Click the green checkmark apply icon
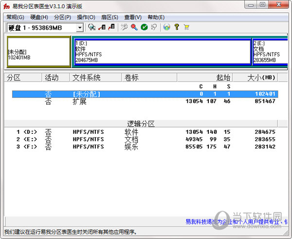 click(x=144, y=27)
